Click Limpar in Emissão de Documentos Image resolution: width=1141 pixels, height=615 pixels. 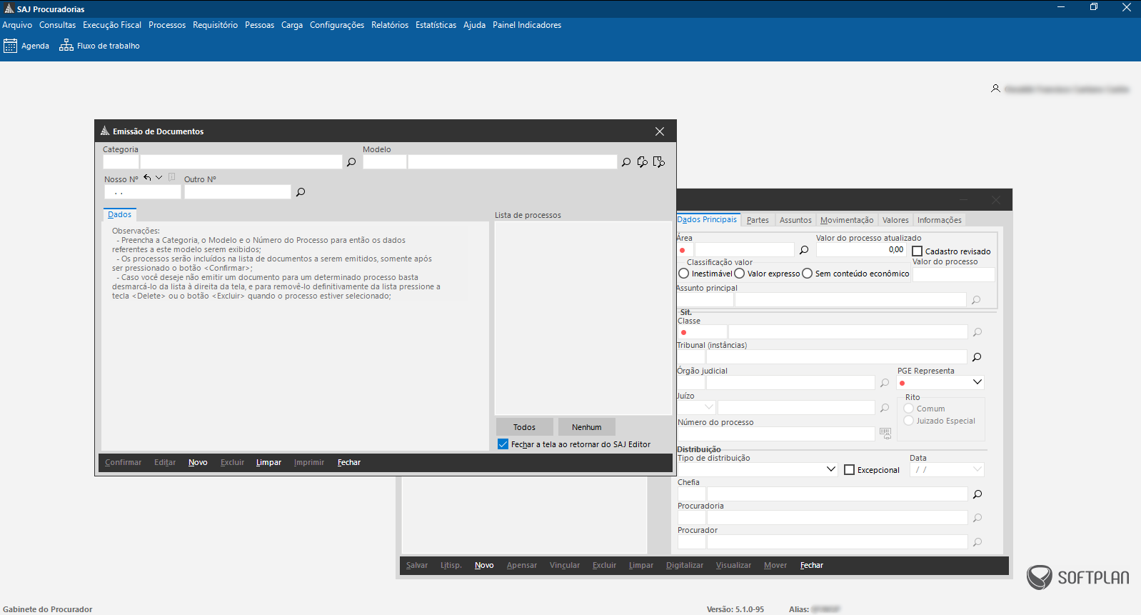coord(268,462)
